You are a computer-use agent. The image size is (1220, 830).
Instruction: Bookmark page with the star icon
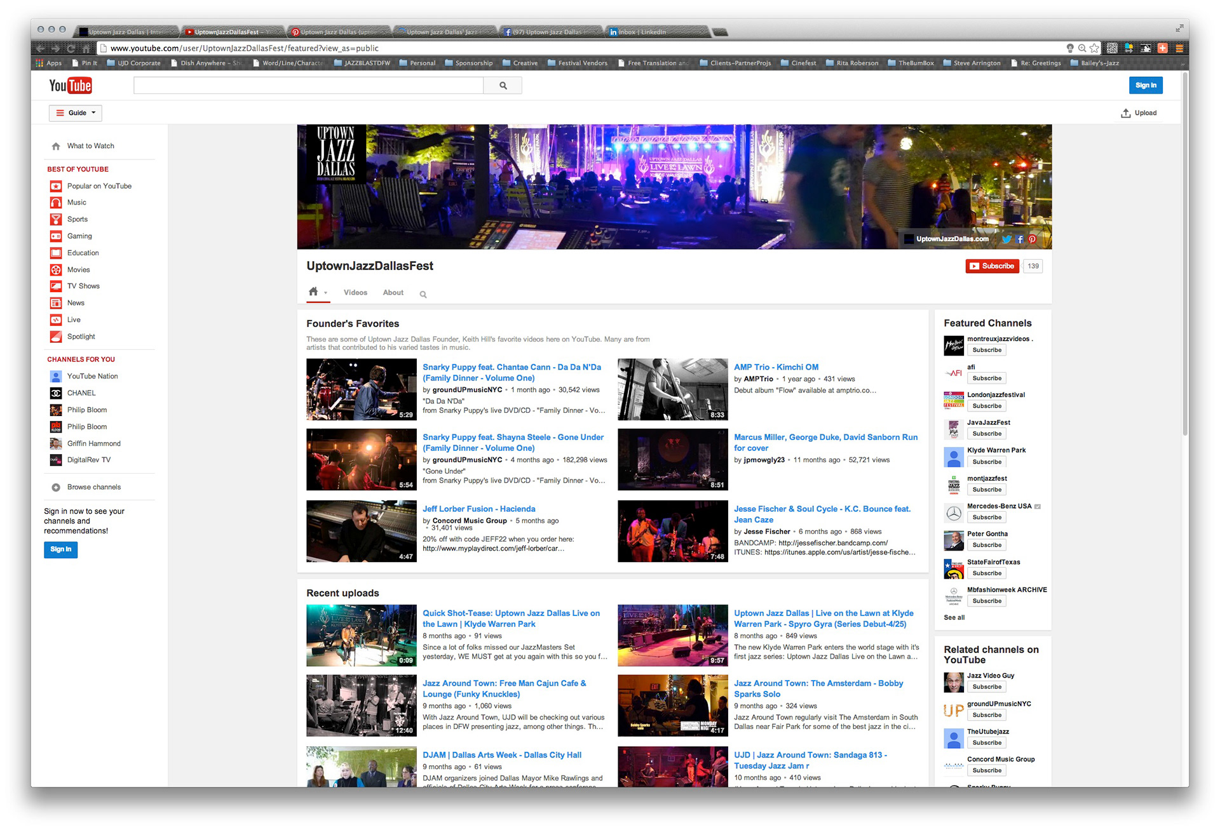(1094, 48)
